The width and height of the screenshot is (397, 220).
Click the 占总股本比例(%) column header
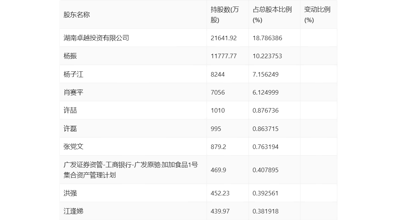(272, 15)
